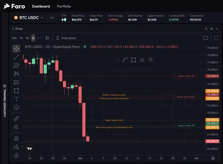Toggle the market status green dot
This screenshot has width=223, height=164.
pyautogui.click(x=85, y=47)
